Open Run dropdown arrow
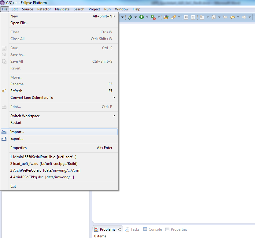This screenshot has width=255, height=238. [x=147, y=17]
